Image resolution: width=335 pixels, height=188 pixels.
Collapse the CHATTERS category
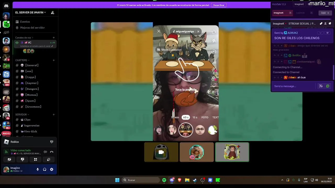[x=22, y=60]
